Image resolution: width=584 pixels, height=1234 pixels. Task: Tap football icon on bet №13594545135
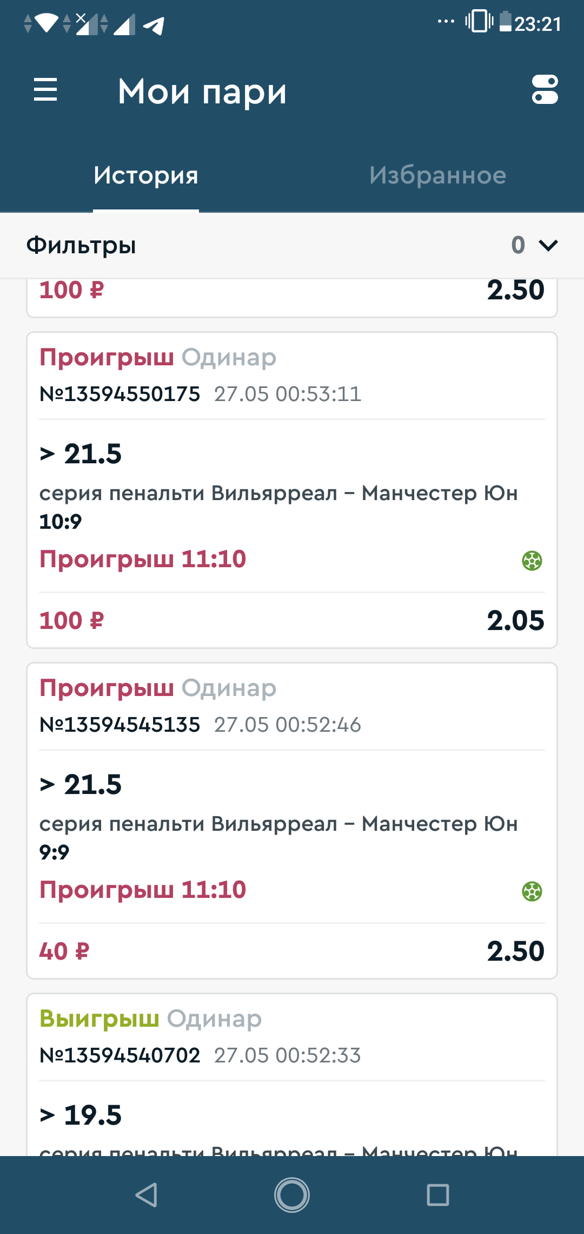point(532,891)
